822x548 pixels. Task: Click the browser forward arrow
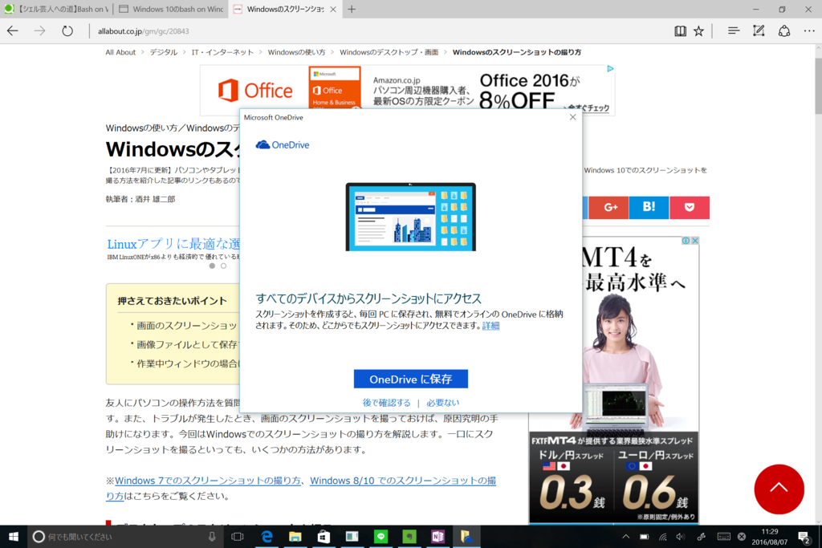(40, 31)
